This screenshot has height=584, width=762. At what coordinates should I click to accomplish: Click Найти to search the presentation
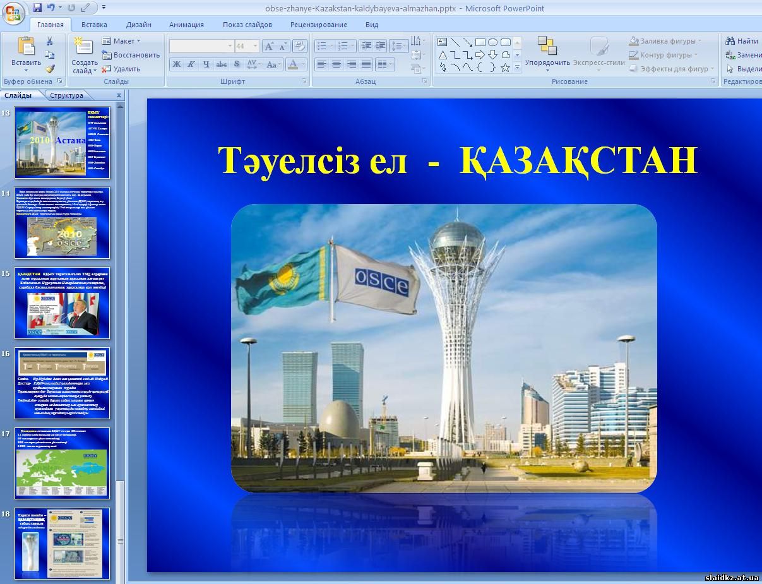742,41
